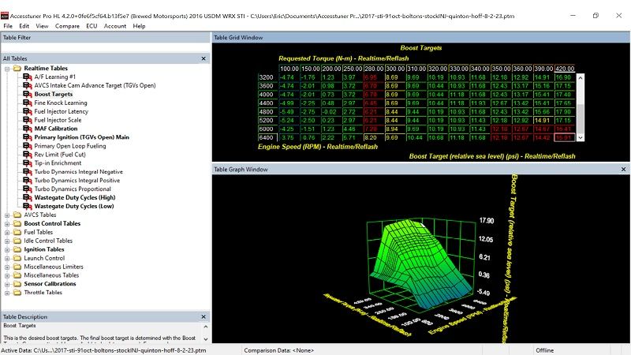The height and width of the screenshot is (355, 631).
Task: Select cell 3.75 in 6400 RPM row
Action: tap(289, 137)
